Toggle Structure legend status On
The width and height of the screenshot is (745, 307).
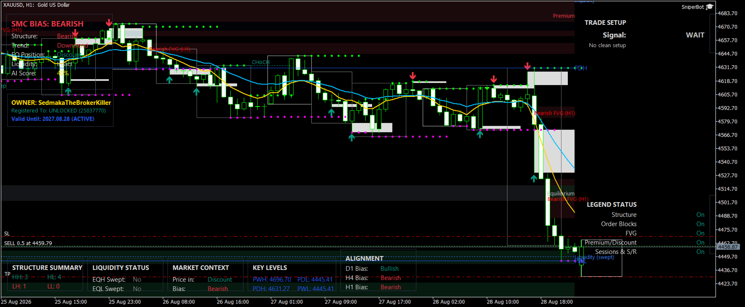pos(700,215)
